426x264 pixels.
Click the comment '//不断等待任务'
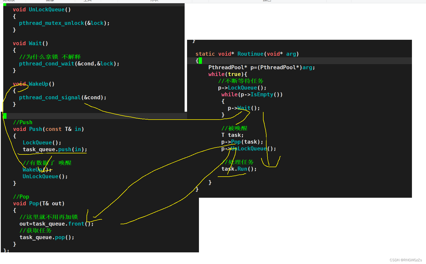click(x=241, y=81)
